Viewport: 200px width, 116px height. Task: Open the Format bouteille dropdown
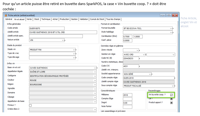click(173, 28)
